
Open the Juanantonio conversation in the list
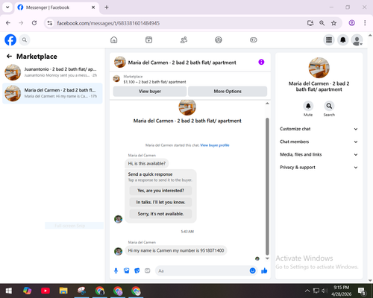click(52, 72)
